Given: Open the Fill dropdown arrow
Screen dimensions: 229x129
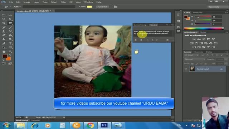Looking at the screenshot, I should pyautogui.click(x=226, y=64).
